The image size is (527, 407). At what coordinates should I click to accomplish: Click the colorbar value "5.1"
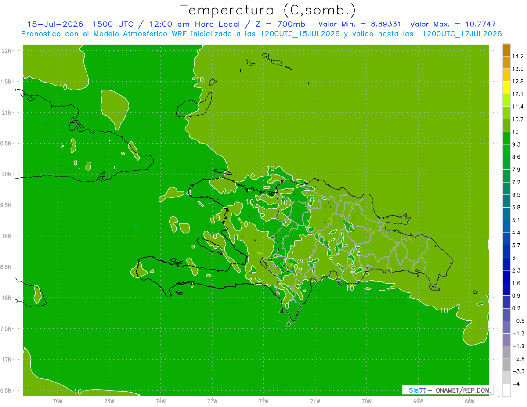[x=516, y=220]
